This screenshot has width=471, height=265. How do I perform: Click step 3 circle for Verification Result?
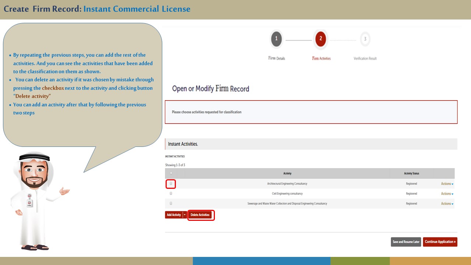(365, 39)
